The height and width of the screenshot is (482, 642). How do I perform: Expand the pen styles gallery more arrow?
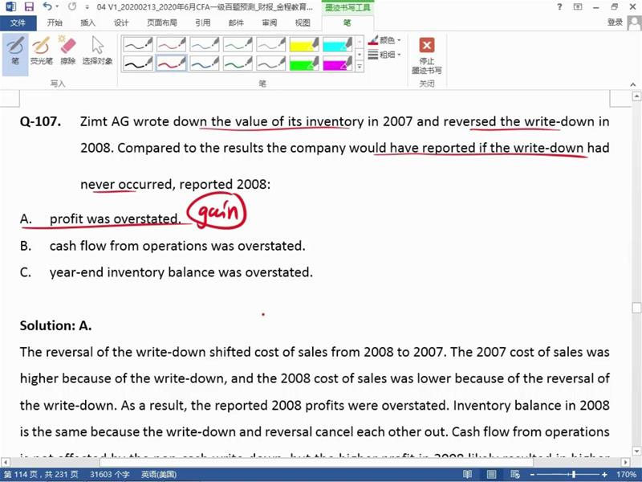[x=359, y=67]
